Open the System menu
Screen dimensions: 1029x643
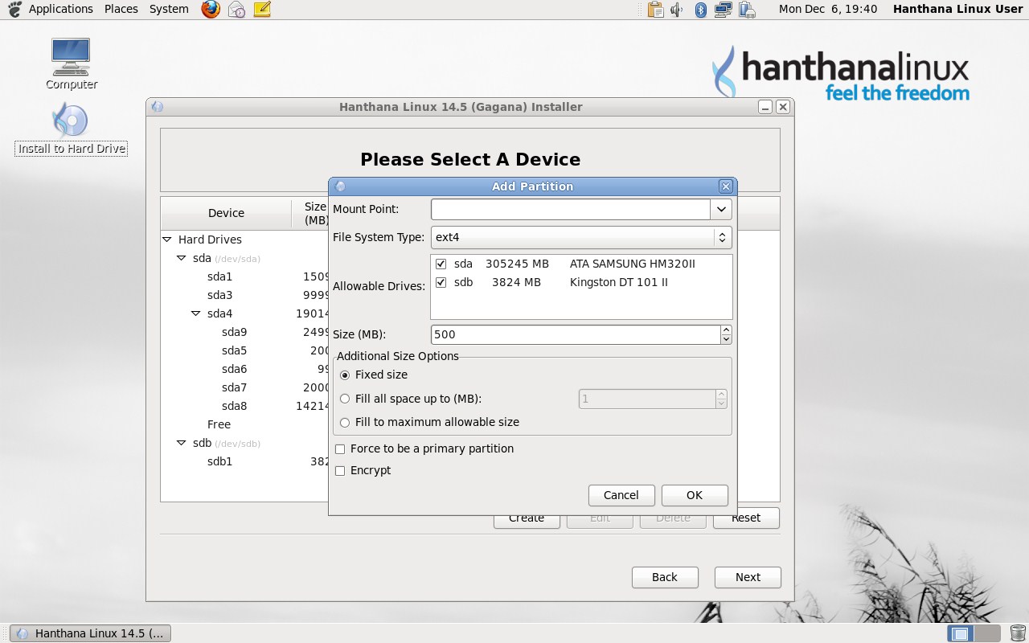pyautogui.click(x=168, y=9)
